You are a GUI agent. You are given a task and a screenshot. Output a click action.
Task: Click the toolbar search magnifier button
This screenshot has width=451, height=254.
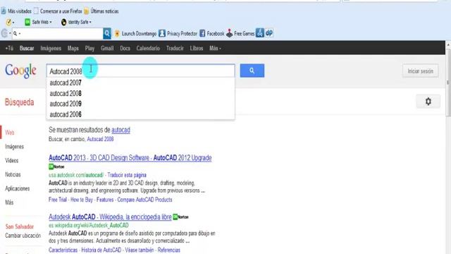tap(107, 33)
